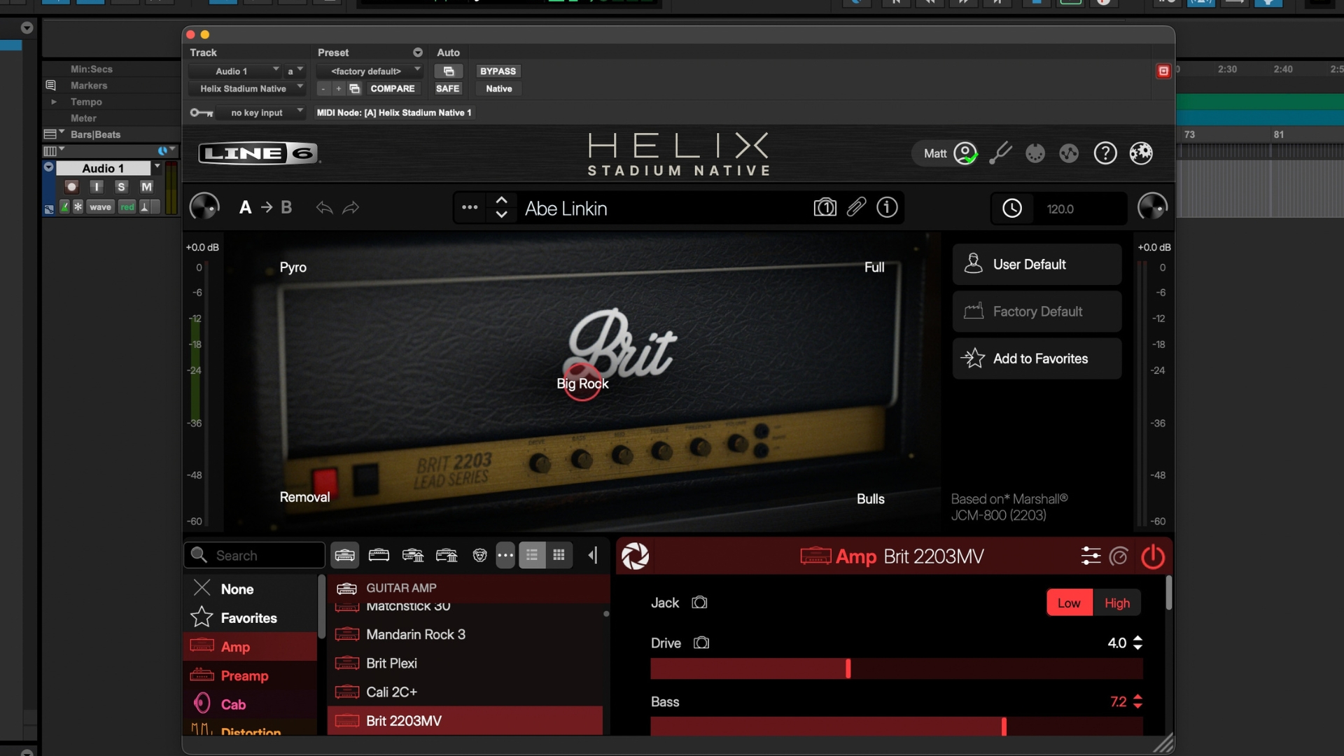The height and width of the screenshot is (756, 1344).
Task: Click the tempo clock icon
Action: coord(1012,209)
